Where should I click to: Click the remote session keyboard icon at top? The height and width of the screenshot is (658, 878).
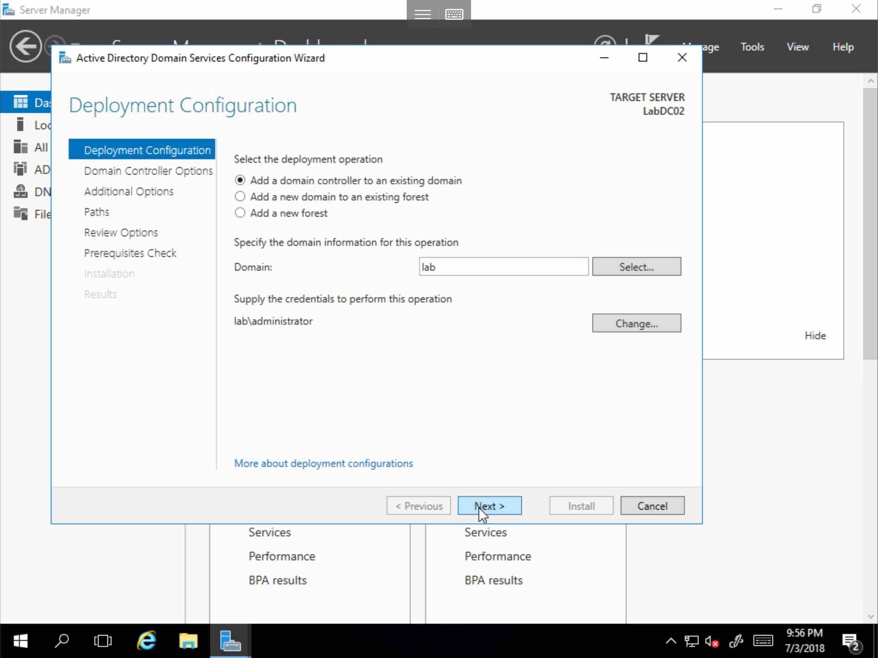tap(454, 14)
